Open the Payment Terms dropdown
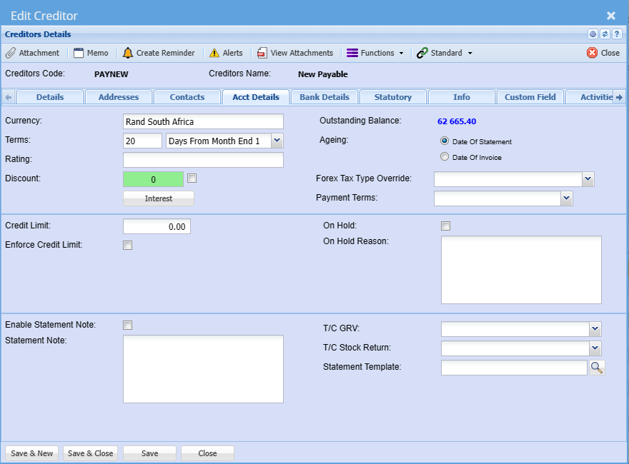 pos(566,198)
